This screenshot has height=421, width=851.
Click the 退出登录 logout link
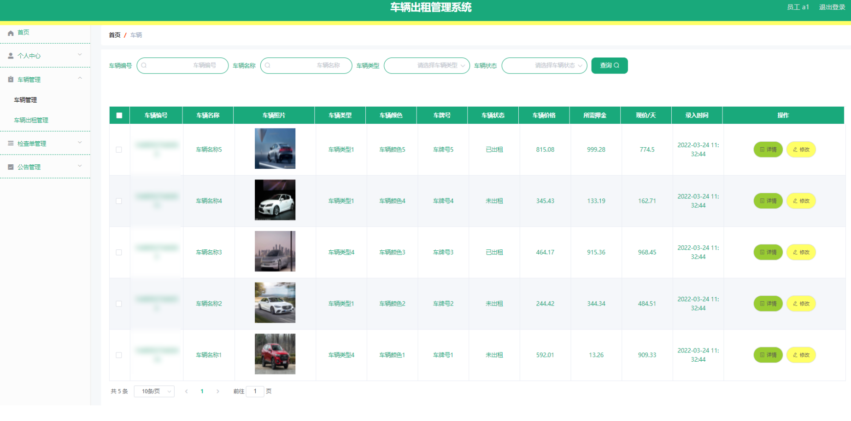832,7
